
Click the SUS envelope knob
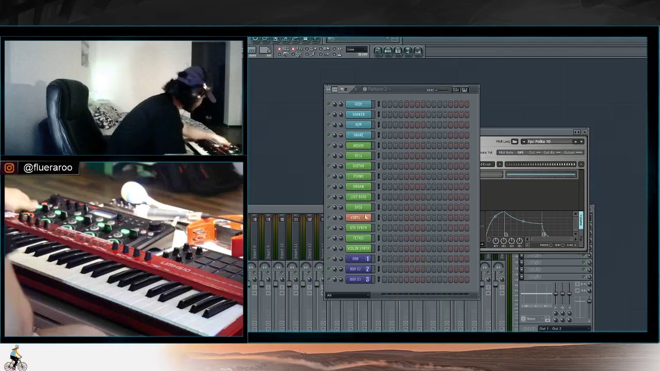511,241
